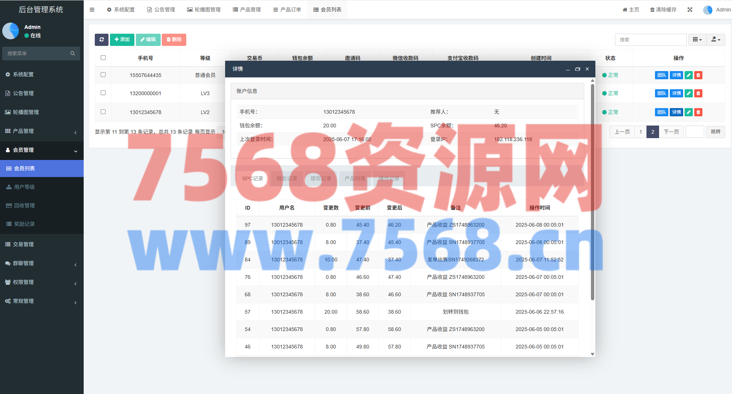Click the refresh icon button in toolbar
The width and height of the screenshot is (732, 394).
101,40
